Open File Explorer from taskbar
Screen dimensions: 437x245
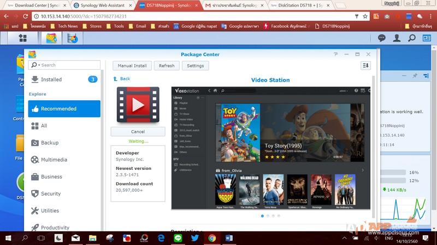coord(92,238)
